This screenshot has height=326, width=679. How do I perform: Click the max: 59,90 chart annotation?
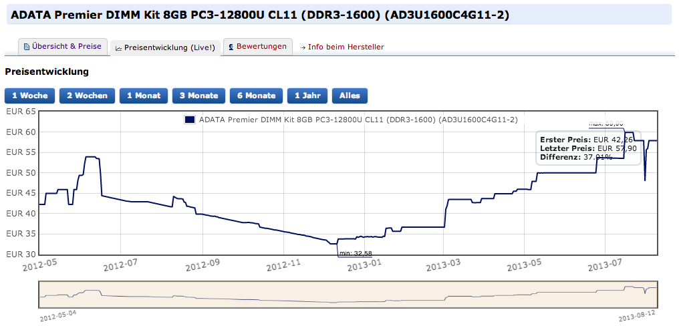tap(605, 124)
